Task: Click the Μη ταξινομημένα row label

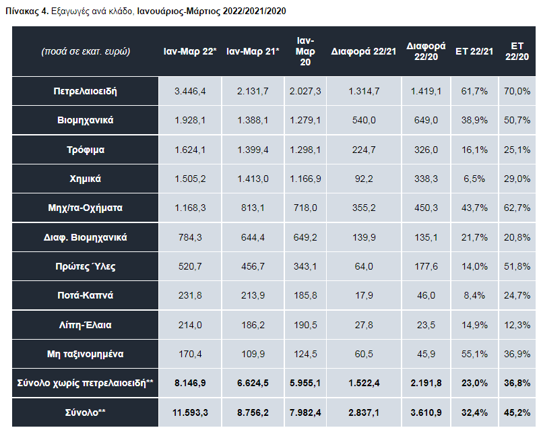Action: pyautogui.click(x=85, y=354)
